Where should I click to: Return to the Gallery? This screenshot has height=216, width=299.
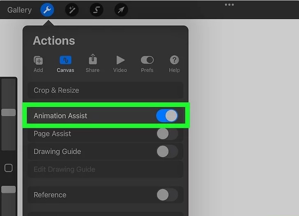click(x=19, y=10)
